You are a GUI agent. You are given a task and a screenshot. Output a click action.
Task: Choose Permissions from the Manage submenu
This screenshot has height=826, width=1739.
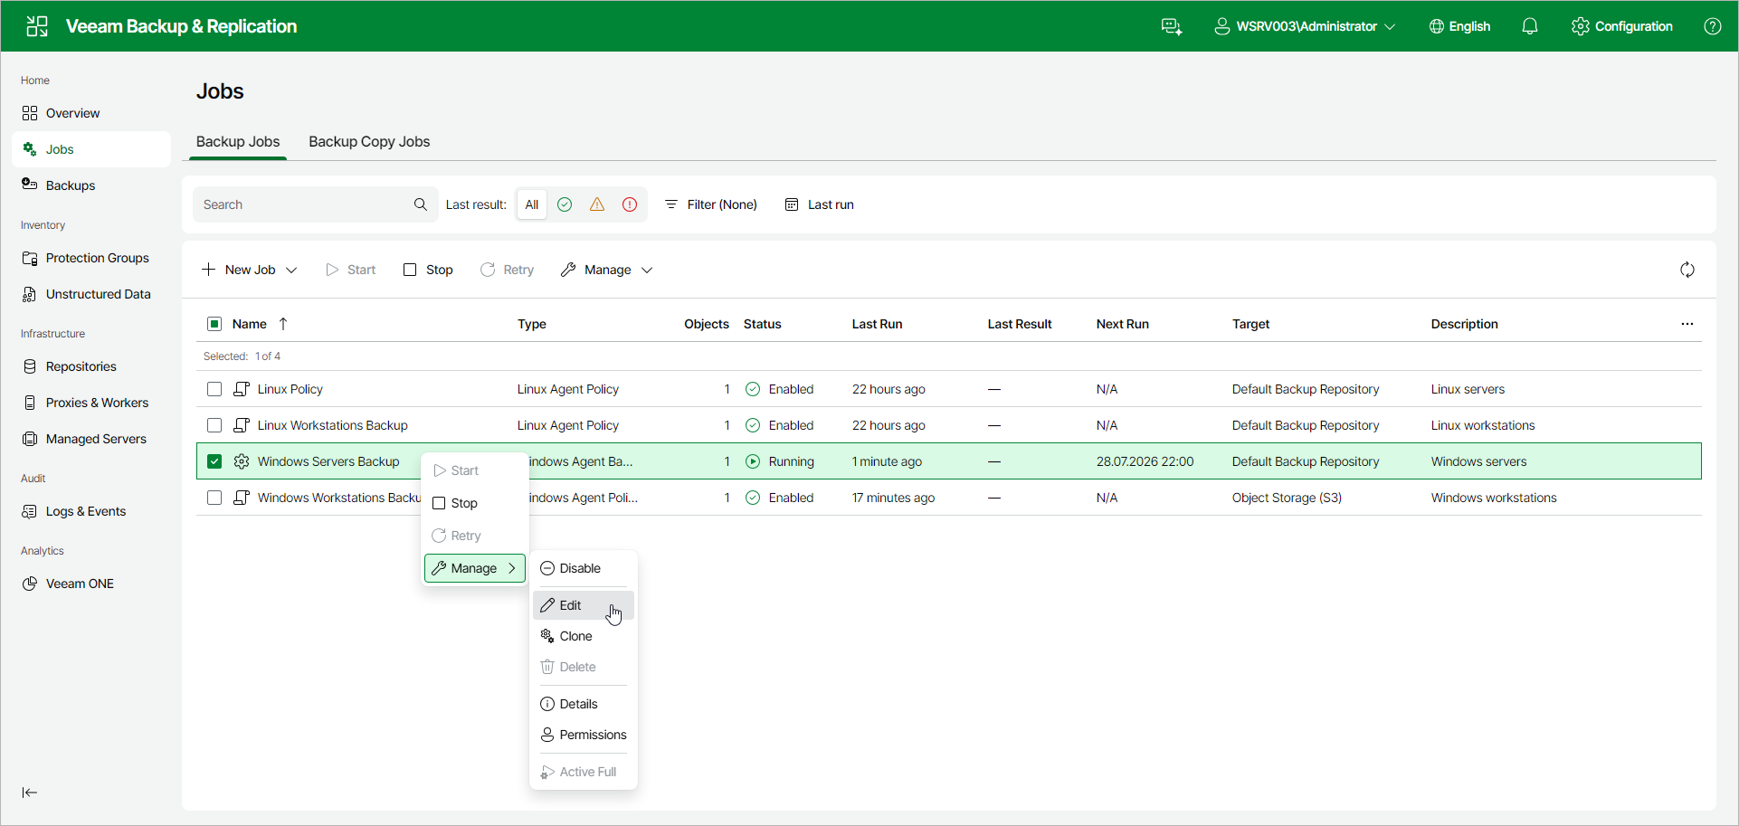(x=584, y=735)
